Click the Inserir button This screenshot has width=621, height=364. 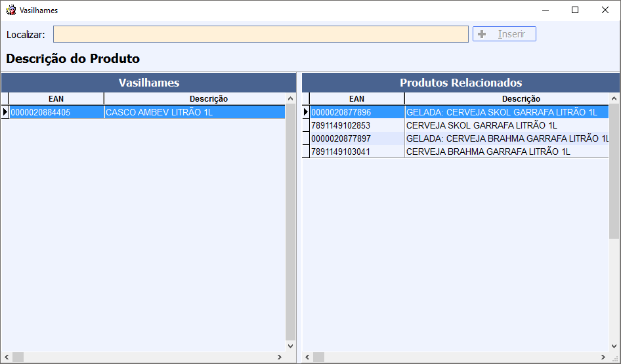pyautogui.click(x=504, y=34)
